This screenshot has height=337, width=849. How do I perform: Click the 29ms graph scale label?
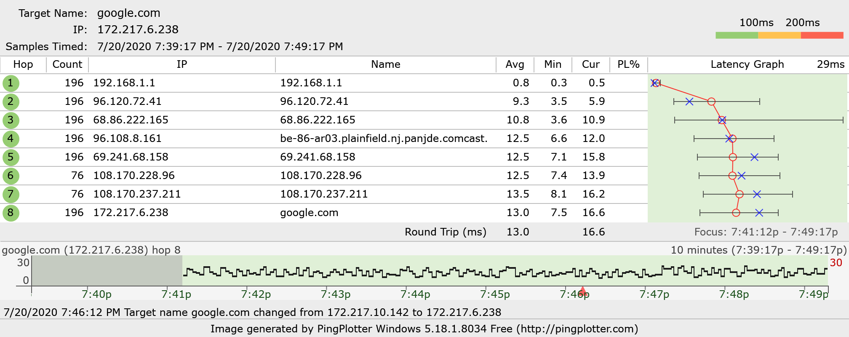pyautogui.click(x=830, y=64)
